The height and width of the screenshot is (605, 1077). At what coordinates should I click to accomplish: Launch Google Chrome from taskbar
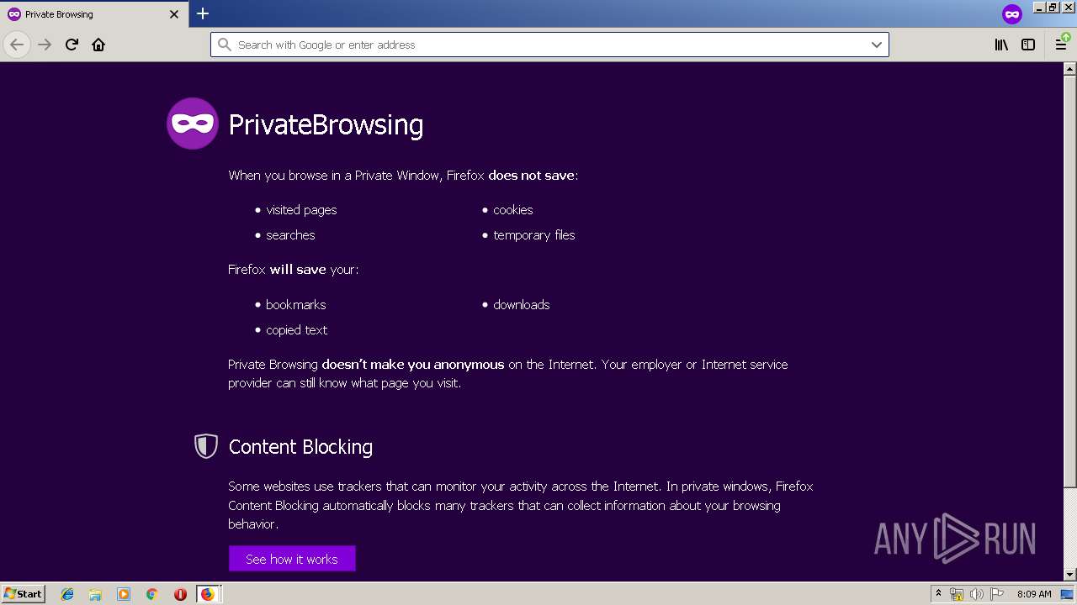(x=152, y=594)
